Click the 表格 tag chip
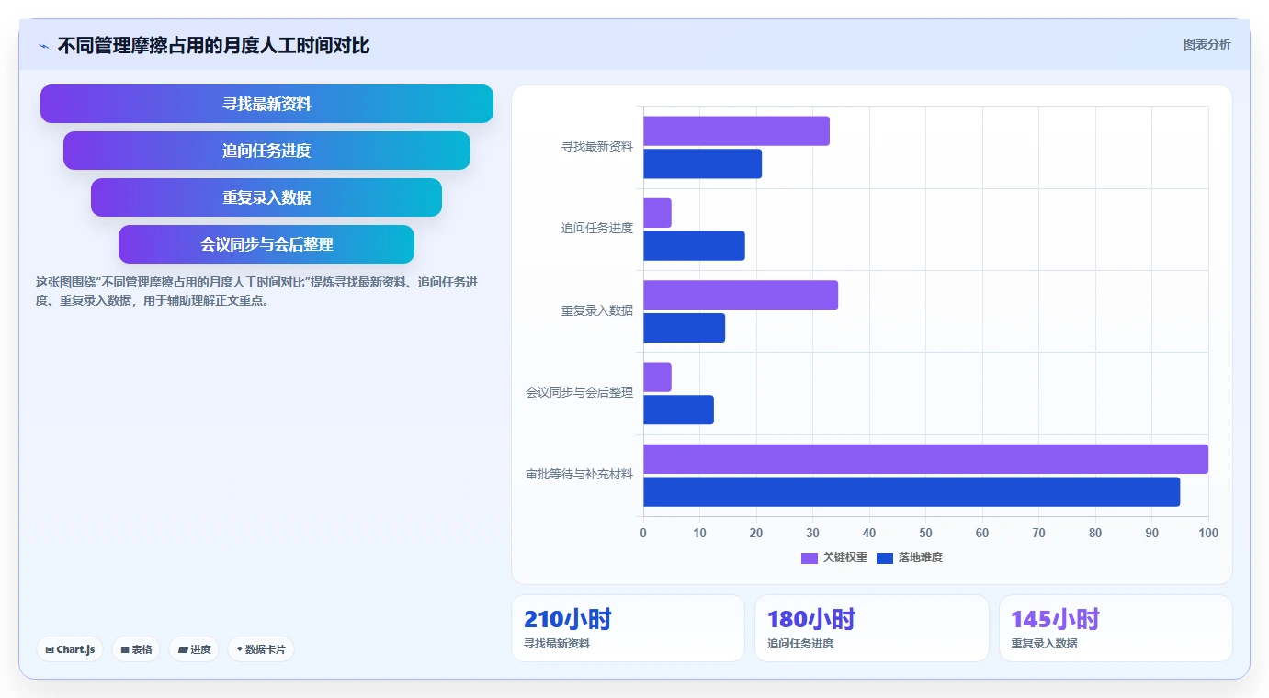 click(x=136, y=649)
